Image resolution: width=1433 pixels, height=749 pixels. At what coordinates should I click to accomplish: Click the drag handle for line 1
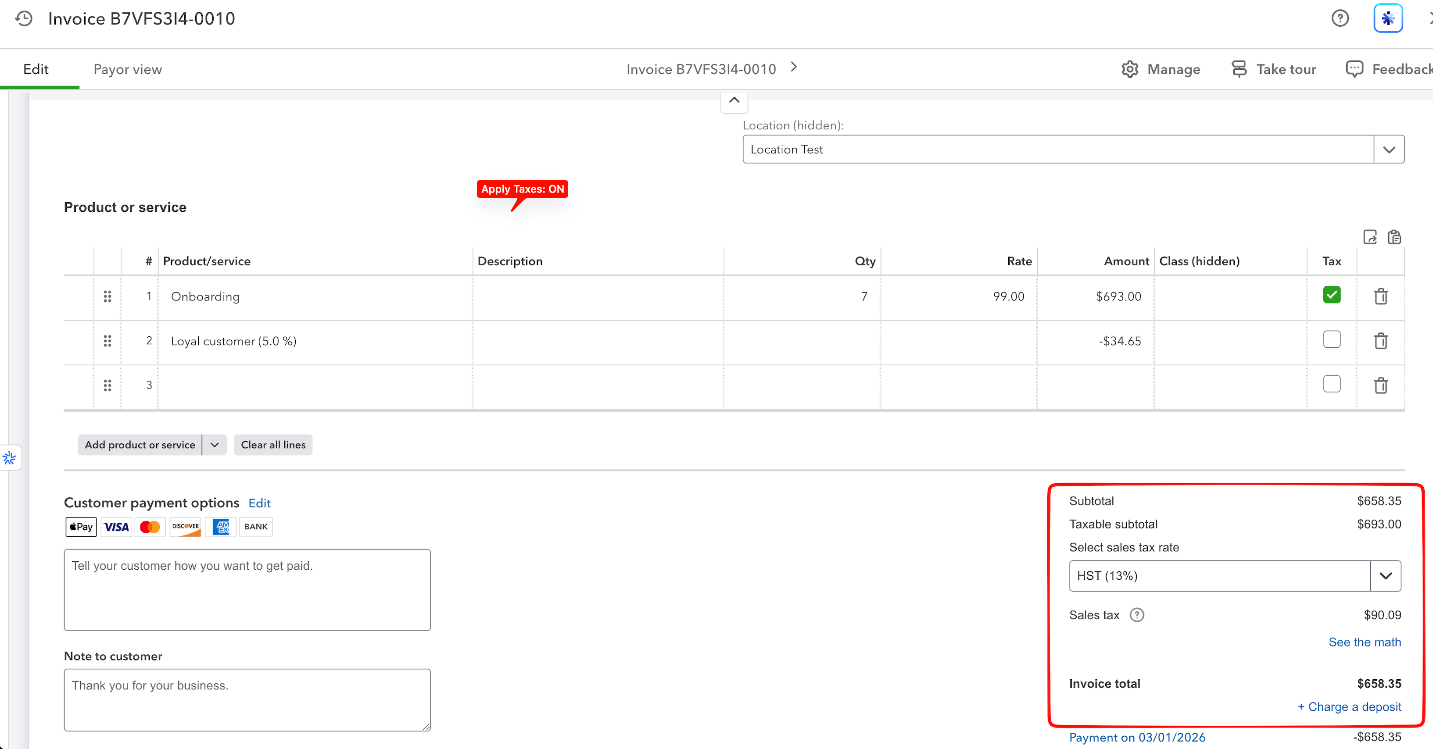click(107, 296)
